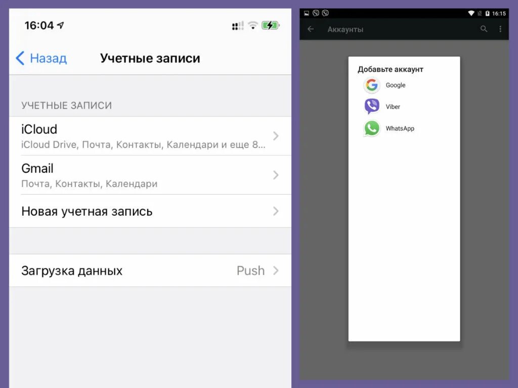Tap the search icon in Аккаунты toolbar
The height and width of the screenshot is (388, 518).
coord(484,29)
